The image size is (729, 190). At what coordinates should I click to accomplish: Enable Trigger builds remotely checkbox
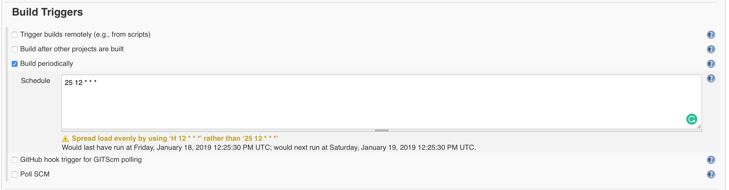click(x=15, y=35)
